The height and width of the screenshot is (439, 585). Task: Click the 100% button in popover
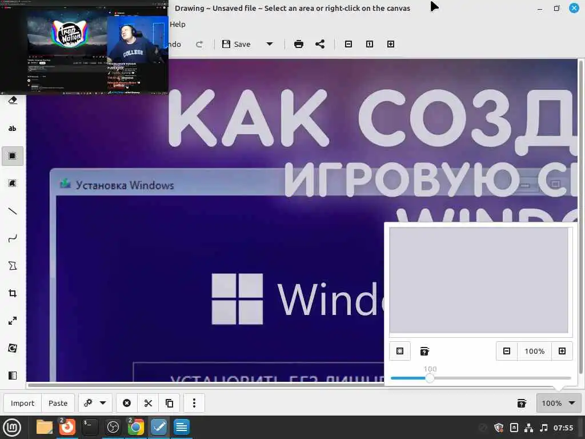point(534,352)
